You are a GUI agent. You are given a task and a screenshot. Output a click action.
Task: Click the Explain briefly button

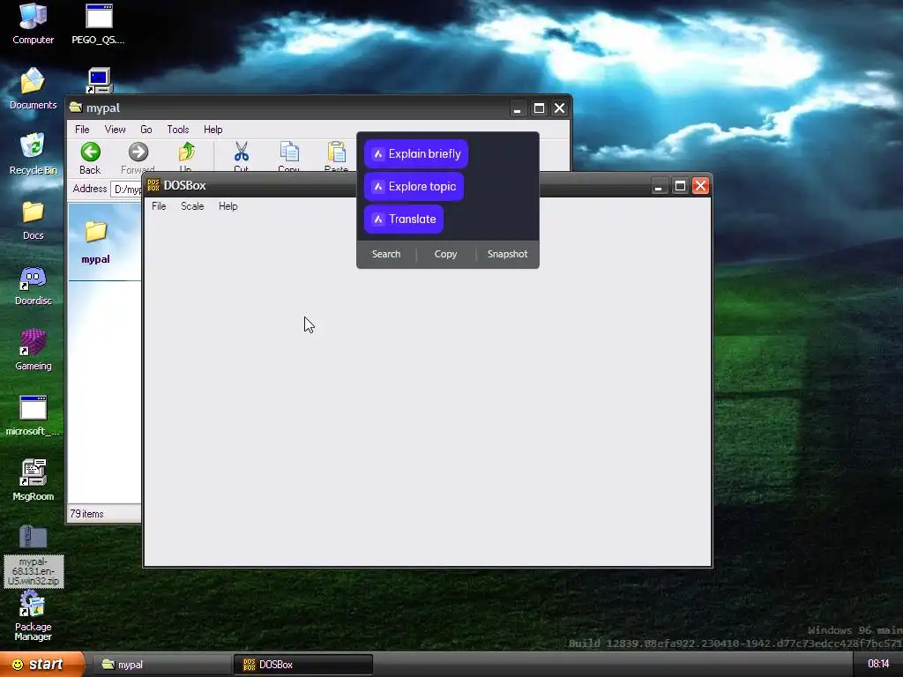click(x=416, y=153)
